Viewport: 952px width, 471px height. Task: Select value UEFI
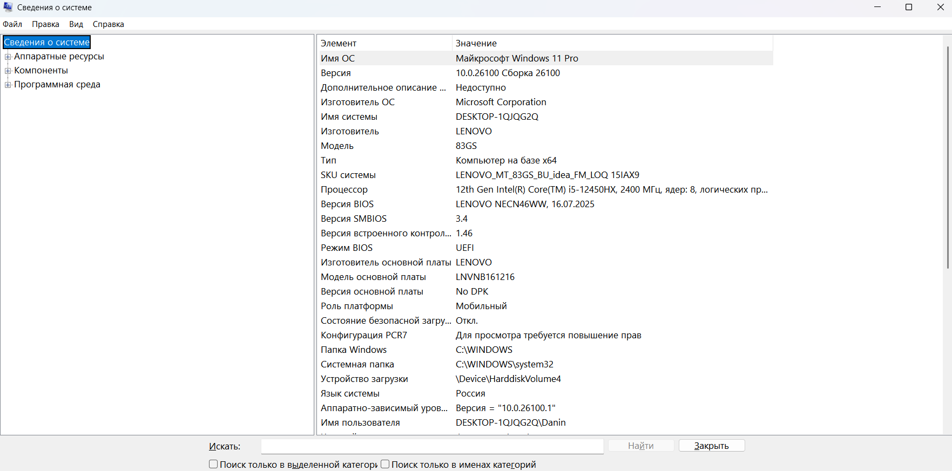pyautogui.click(x=465, y=248)
